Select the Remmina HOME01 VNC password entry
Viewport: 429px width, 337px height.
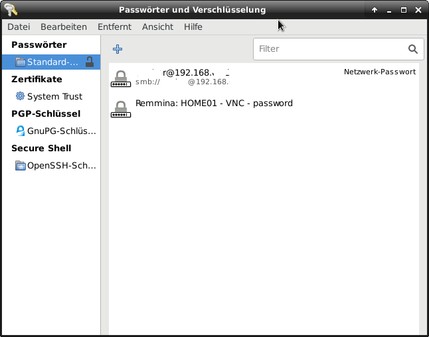click(214, 103)
